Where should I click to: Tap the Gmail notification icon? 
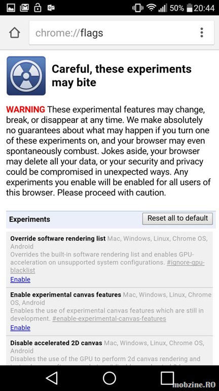point(24,8)
